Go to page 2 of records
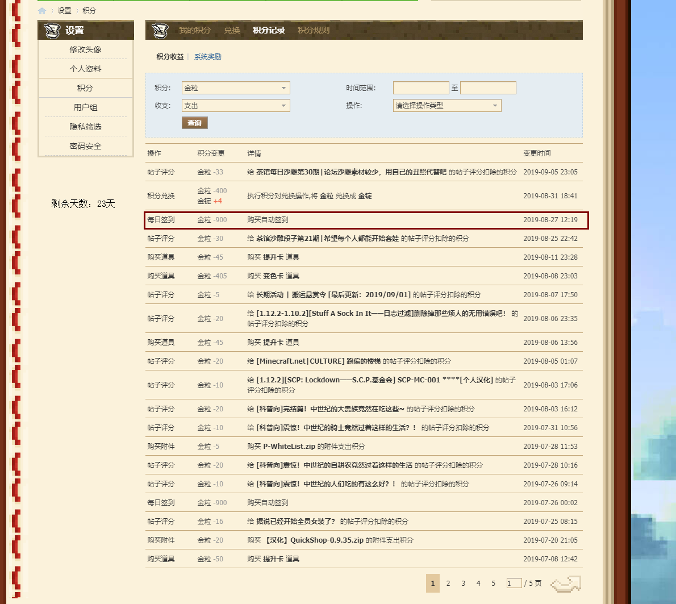The width and height of the screenshot is (676, 604). (448, 584)
